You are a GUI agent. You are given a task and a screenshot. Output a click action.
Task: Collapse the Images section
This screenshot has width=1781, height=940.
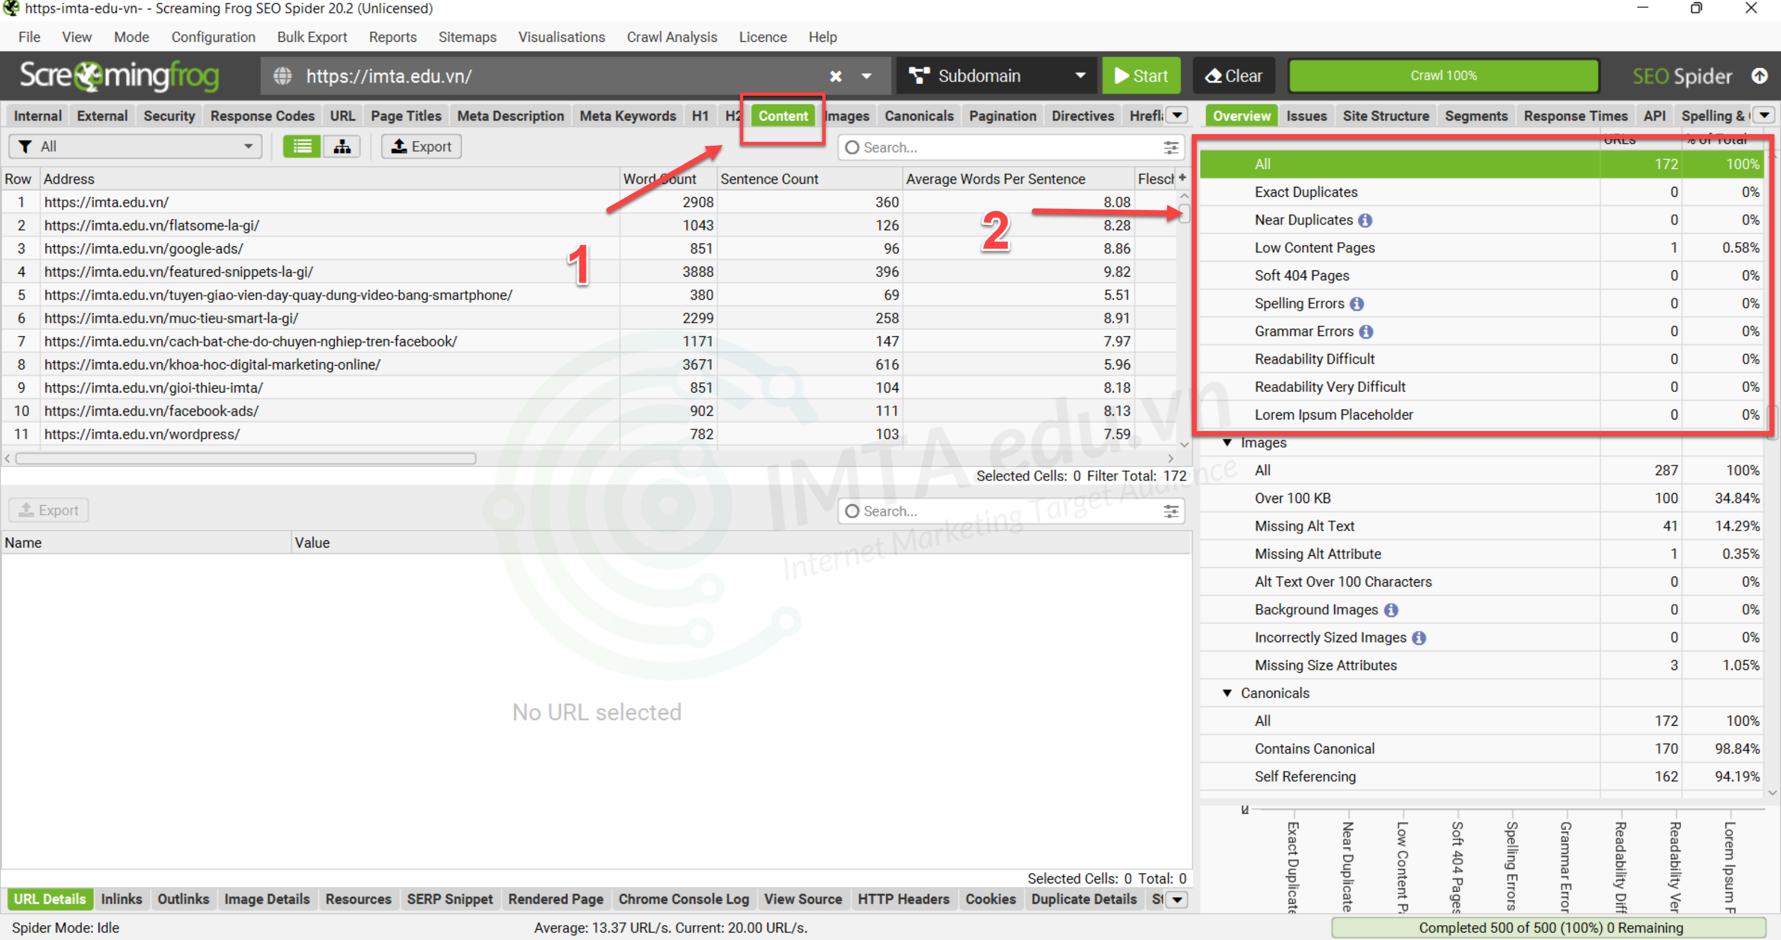(x=1226, y=443)
